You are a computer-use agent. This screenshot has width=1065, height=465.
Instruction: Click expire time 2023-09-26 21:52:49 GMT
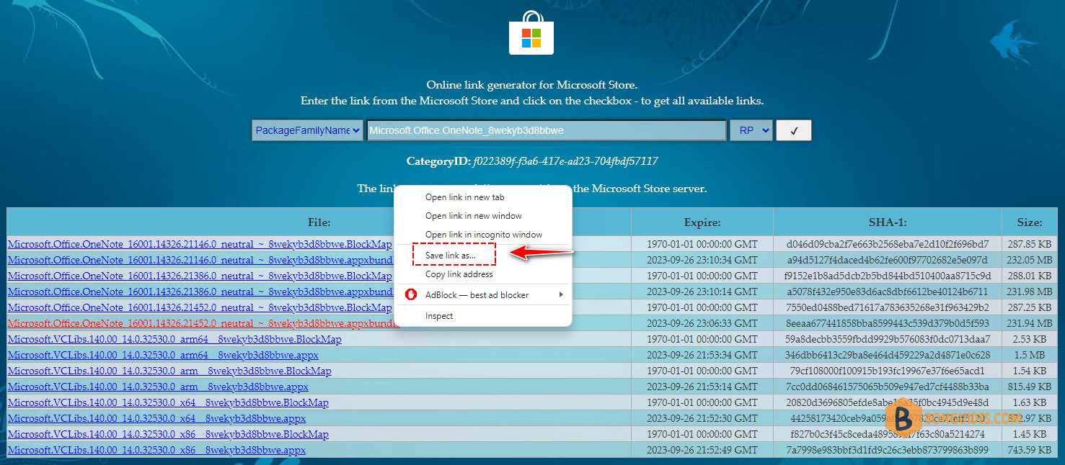point(702,450)
